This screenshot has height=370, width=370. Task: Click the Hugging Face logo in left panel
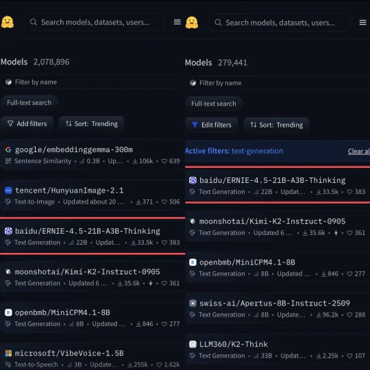[x=8, y=22]
